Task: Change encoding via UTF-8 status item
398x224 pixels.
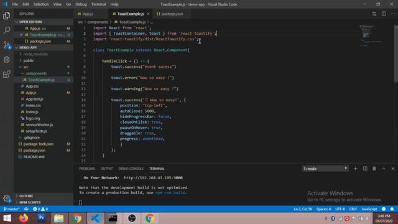Action: pos(340,209)
